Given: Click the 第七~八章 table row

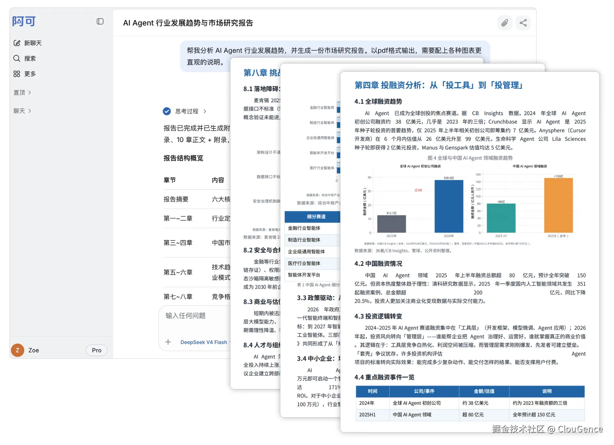Looking at the screenshot, I should tap(197, 296).
